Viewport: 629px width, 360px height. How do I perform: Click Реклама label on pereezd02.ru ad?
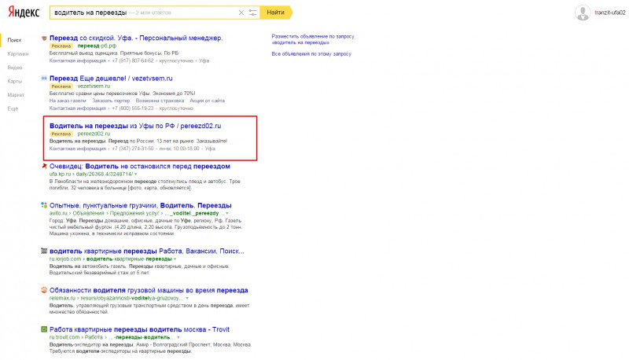[61, 134]
